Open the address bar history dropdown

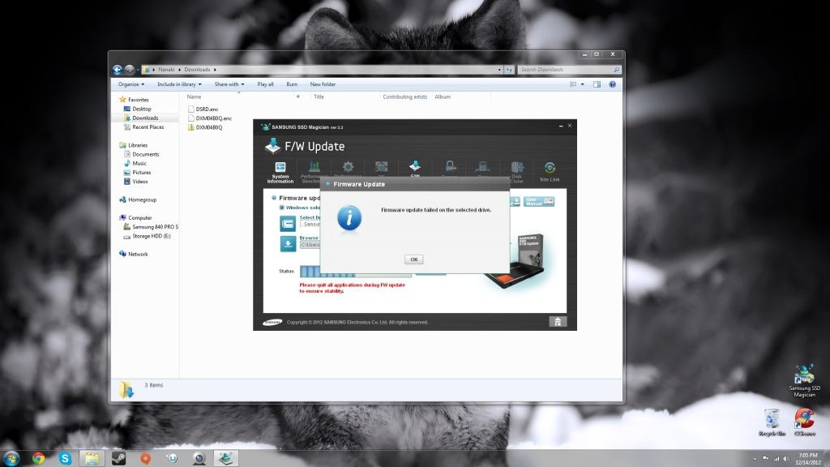coord(499,70)
